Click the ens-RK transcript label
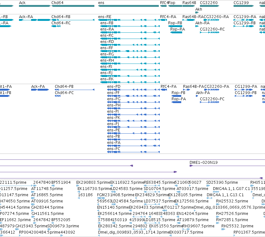 107,79
